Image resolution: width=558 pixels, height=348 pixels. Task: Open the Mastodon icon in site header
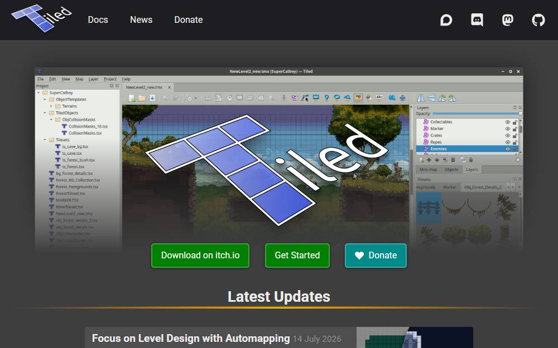(x=507, y=20)
